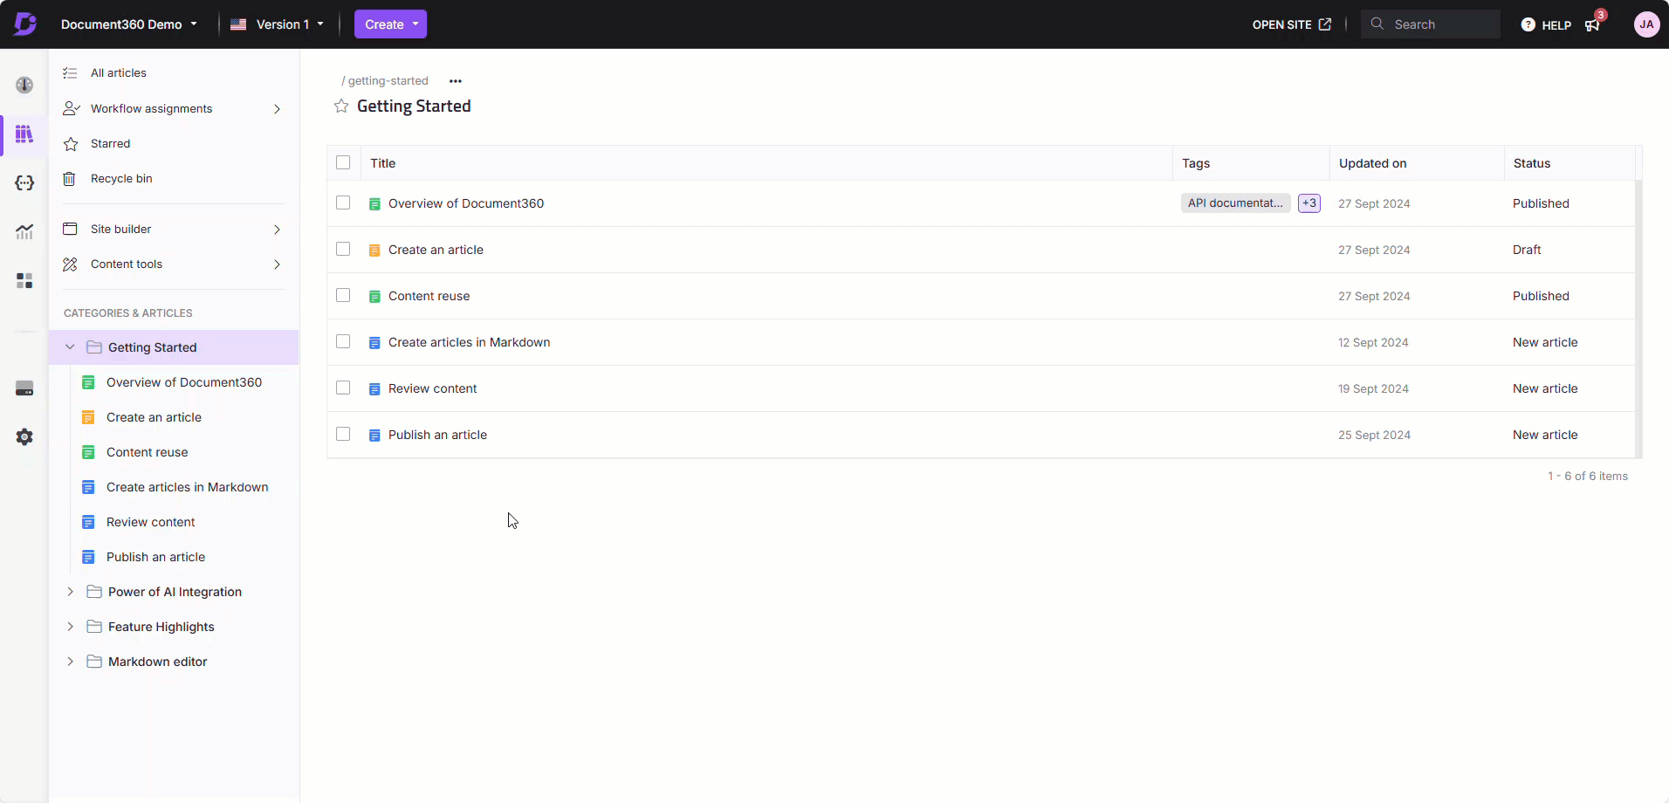Click the Starred star icon in sidebar
Viewport: 1669px width, 803px height.
(71, 144)
